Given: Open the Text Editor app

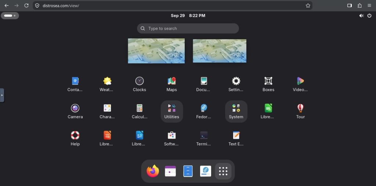Looking at the screenshot, I should pyautogui.click(x=236, y=139).
